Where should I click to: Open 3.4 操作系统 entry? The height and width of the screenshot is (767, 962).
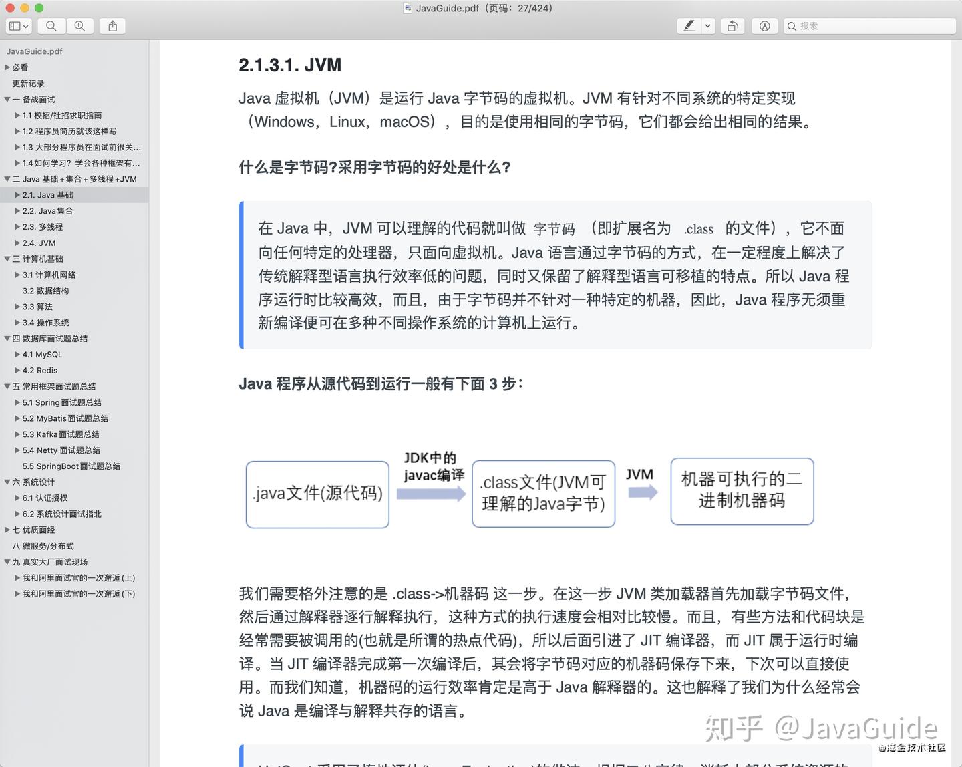45,323
